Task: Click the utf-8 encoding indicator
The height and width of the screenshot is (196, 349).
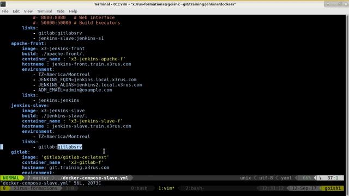Action: tap(266, 178)
